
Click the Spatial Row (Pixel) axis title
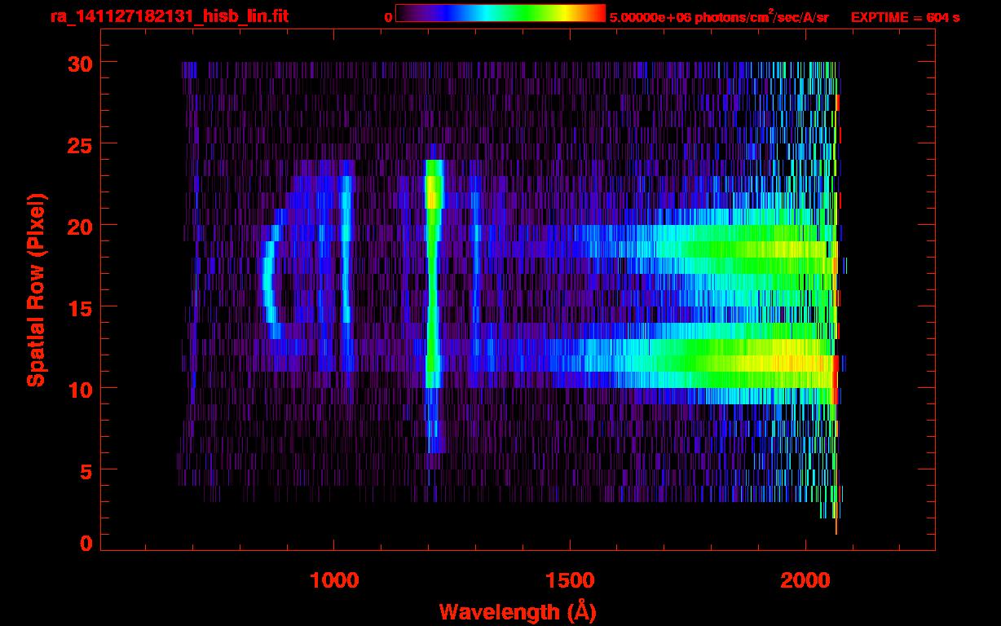coord(36,290)
